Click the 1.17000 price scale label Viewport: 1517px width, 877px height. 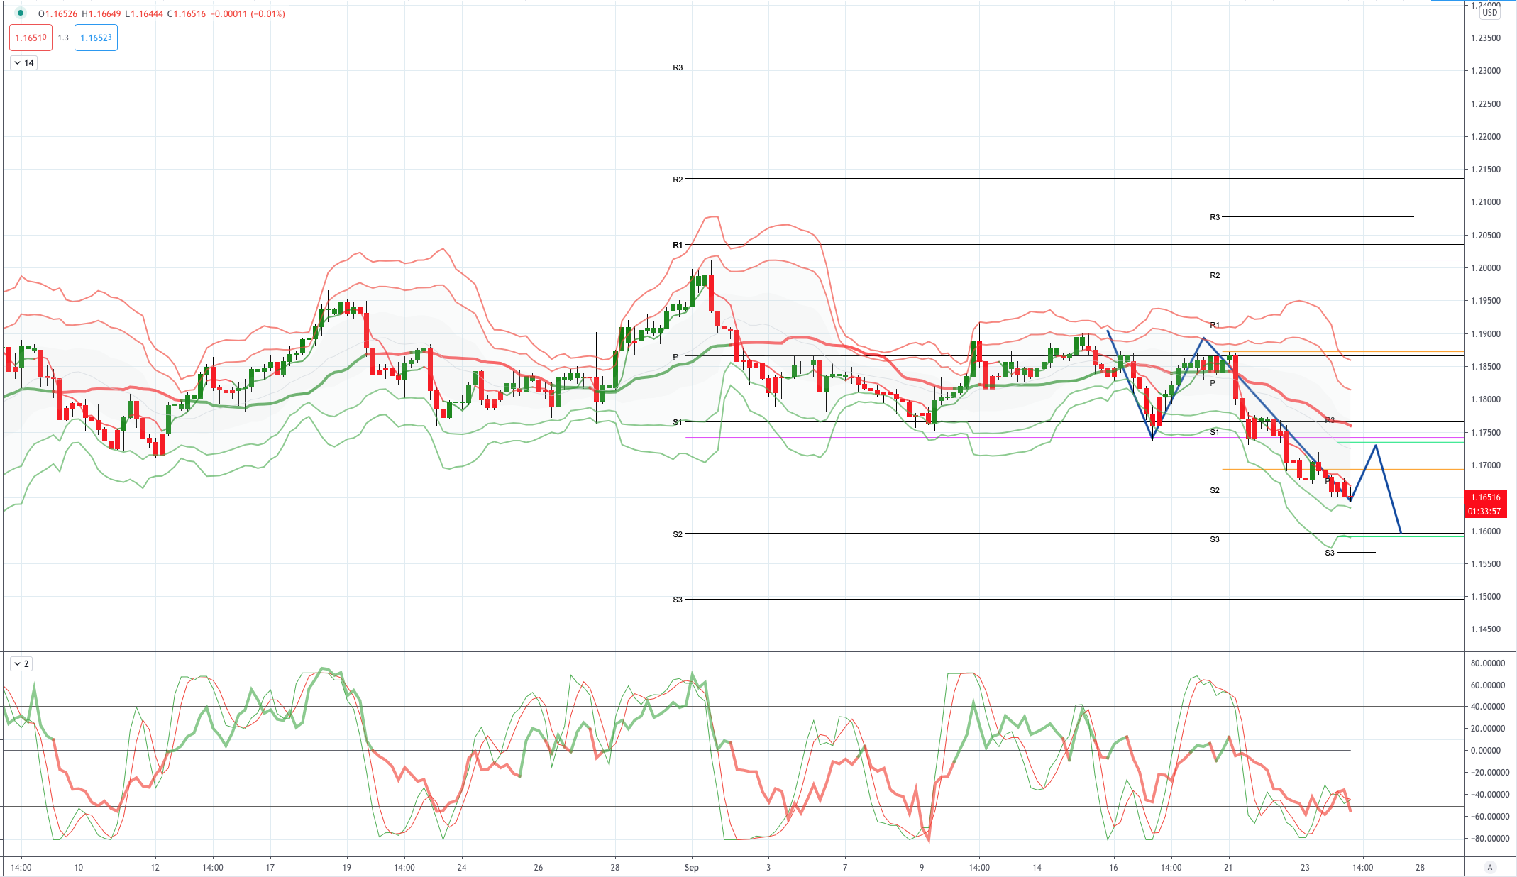coord(1486,465)
